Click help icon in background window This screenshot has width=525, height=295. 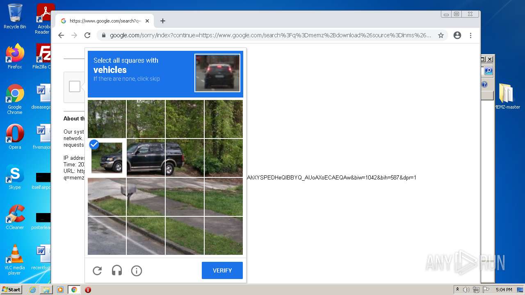(484, 84)
